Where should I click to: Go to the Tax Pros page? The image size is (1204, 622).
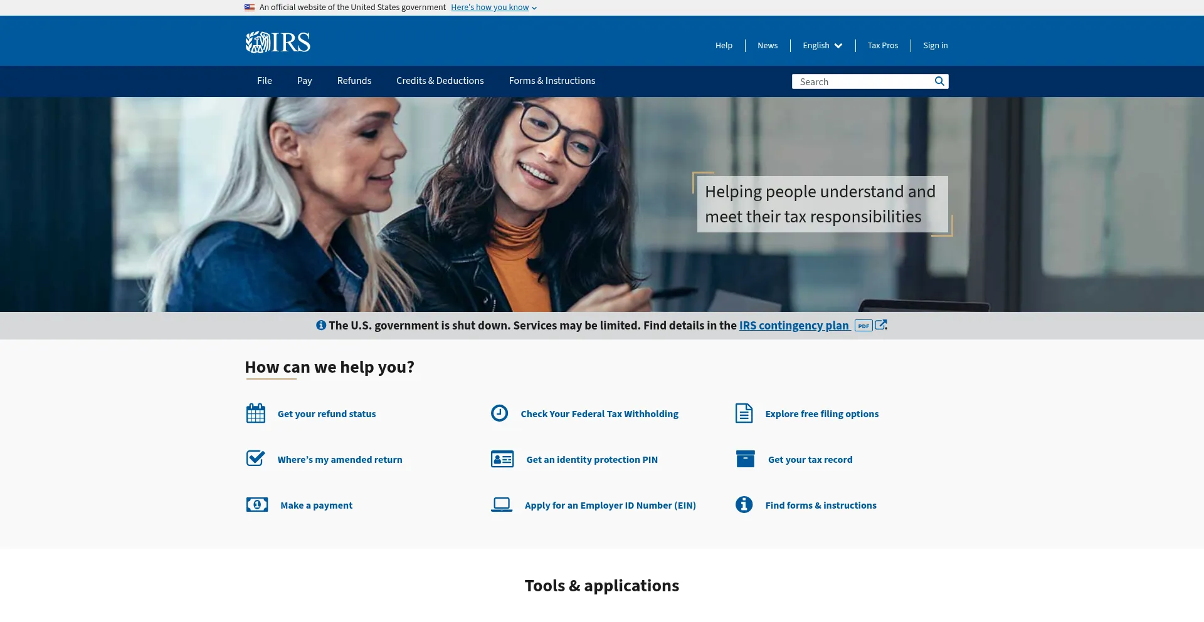pos(882,46)
